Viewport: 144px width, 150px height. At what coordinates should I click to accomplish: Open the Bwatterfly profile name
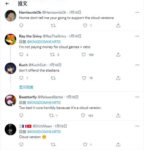pyautogui.click(x=28, y=97)
